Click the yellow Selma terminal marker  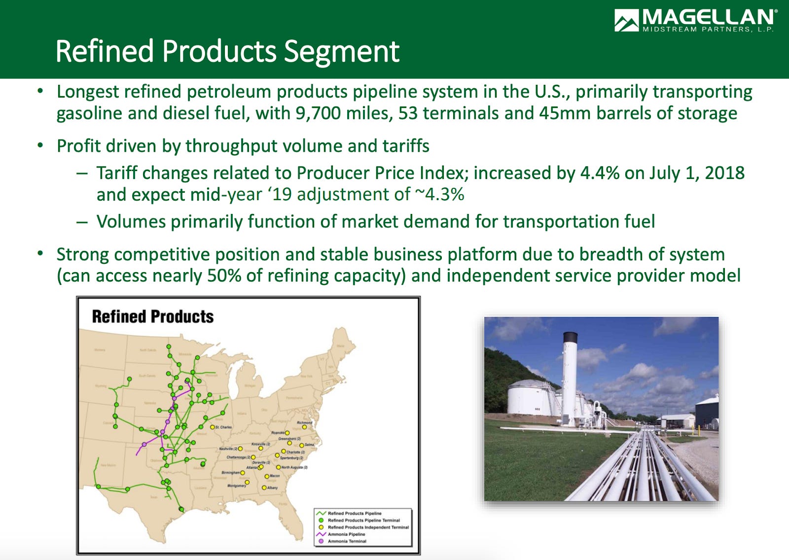(302, 445)
